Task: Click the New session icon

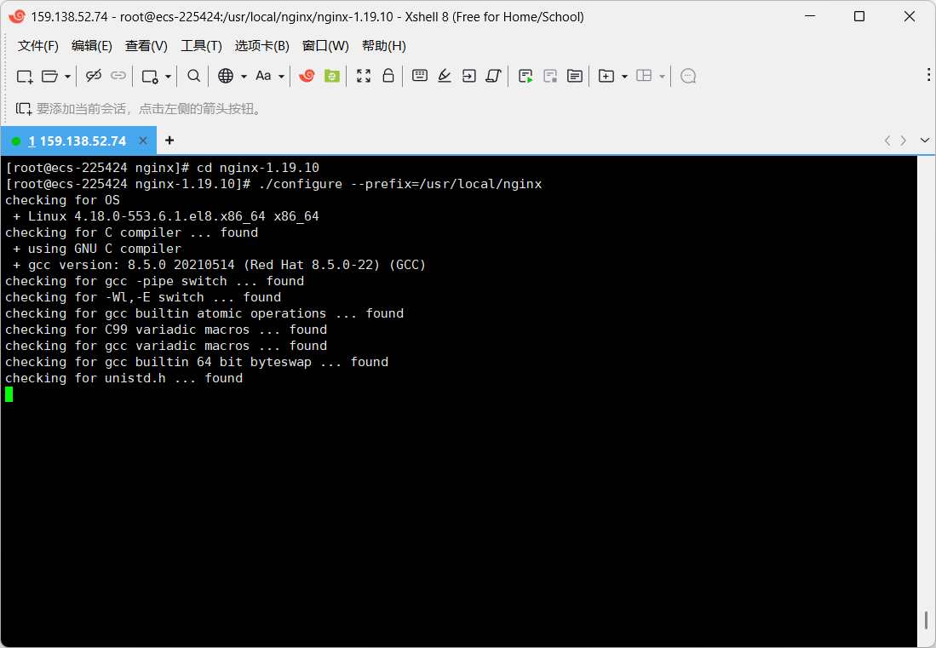Action: point(25,76)
